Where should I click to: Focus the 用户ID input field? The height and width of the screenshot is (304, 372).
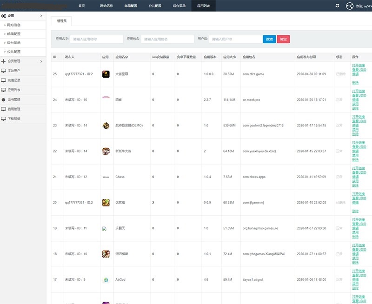[235, 39]
